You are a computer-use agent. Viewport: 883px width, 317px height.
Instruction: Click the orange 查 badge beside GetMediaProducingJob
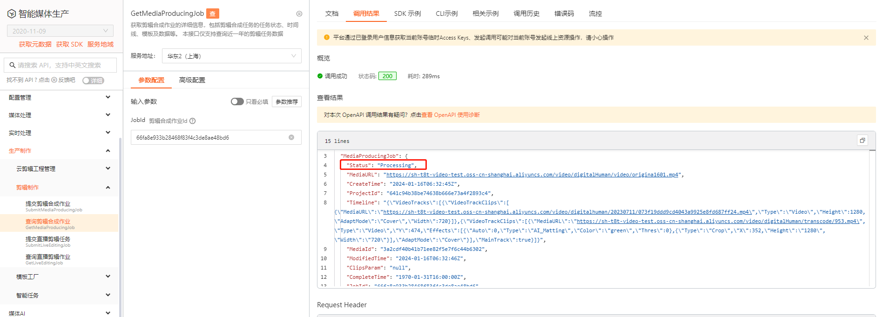pos(213,13)
